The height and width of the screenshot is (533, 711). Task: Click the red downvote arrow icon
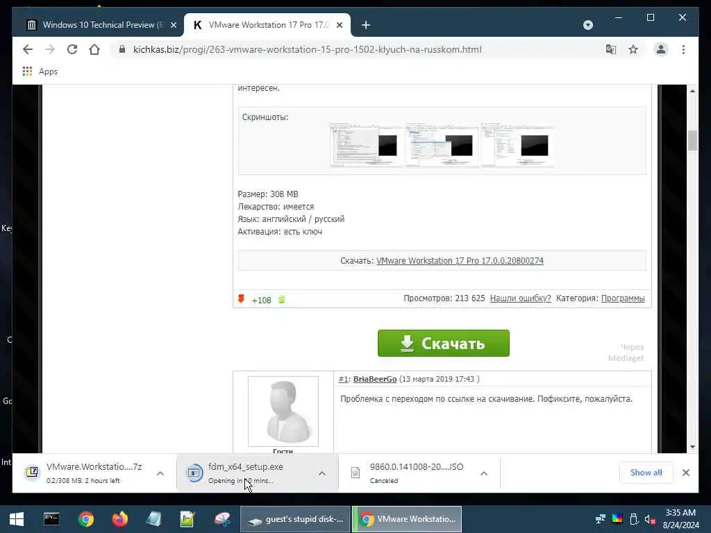point(241,298)
